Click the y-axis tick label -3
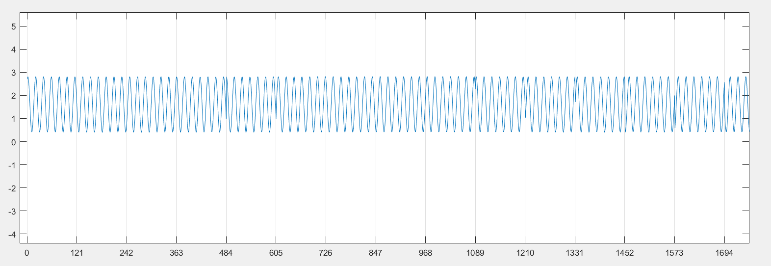Viewport: 771px width, 266px height. point(12,211)
